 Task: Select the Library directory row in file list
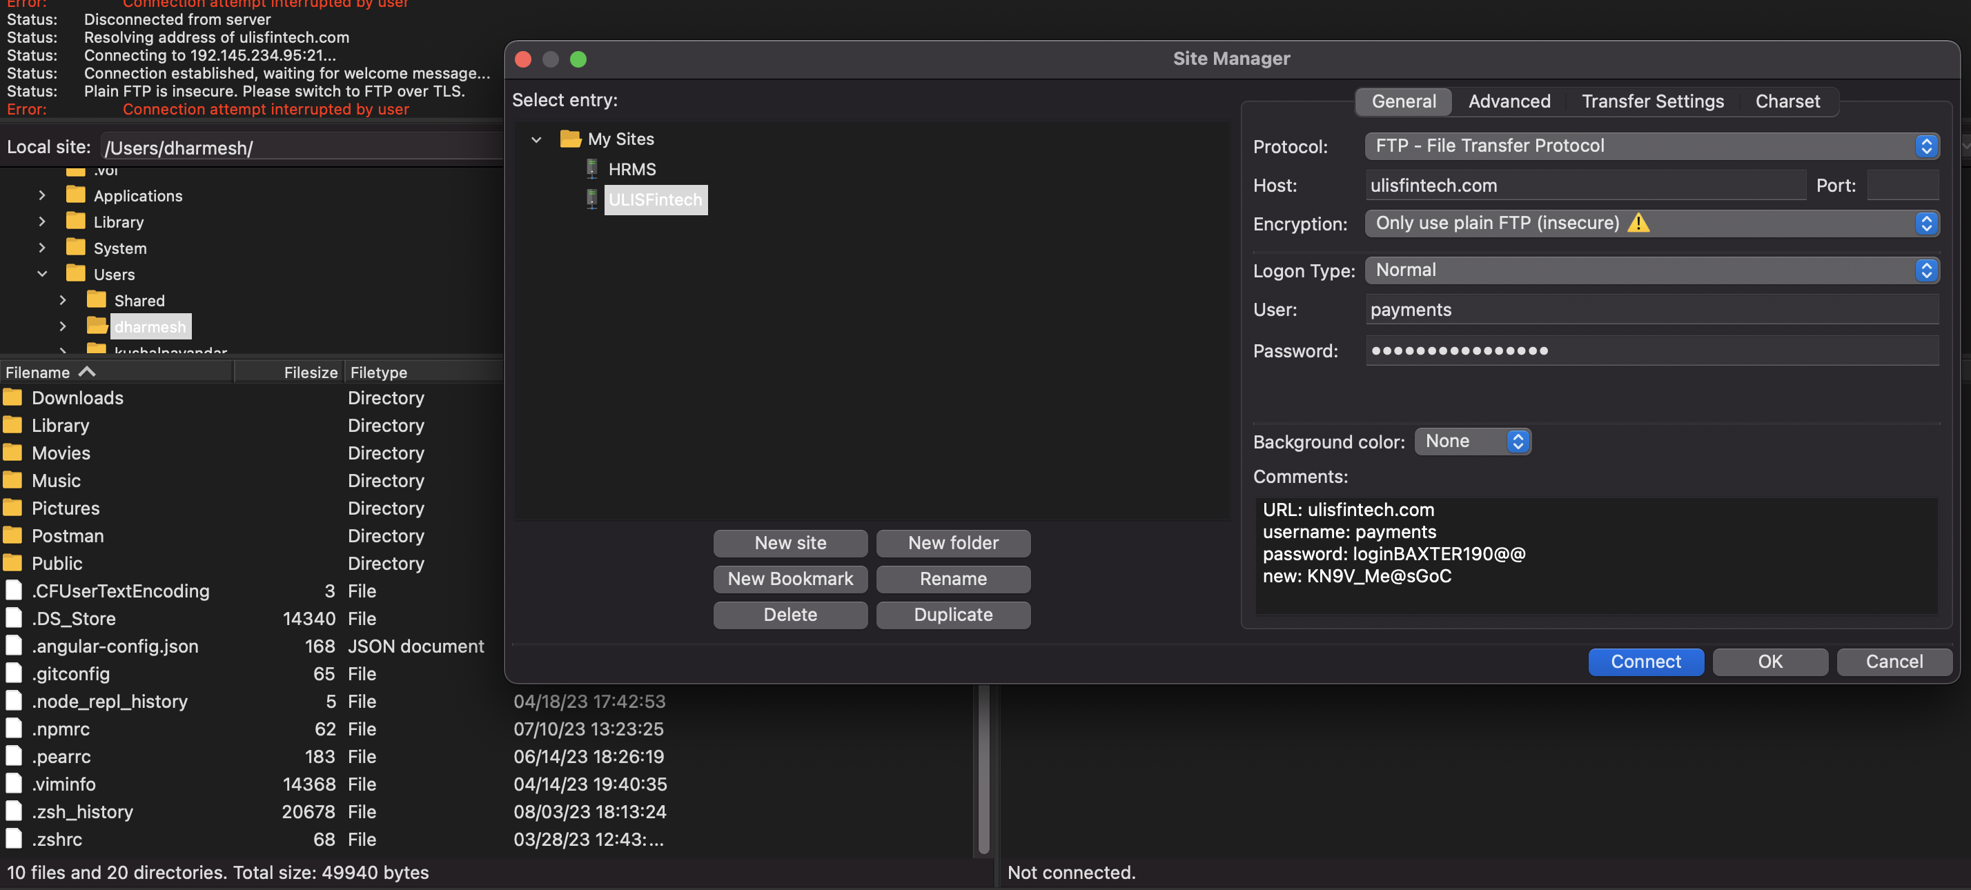click(252, 425)
